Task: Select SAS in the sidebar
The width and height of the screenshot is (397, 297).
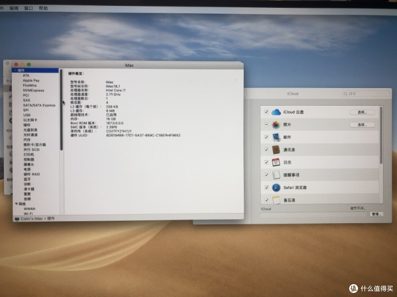Action: tap(26, 100)
